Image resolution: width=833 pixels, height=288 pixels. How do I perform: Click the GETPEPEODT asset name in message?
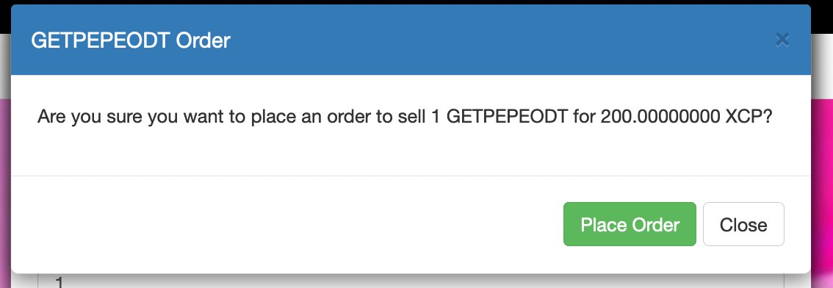pos(507,116)
